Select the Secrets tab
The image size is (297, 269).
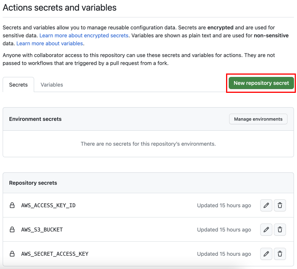(x=18, y=84)
